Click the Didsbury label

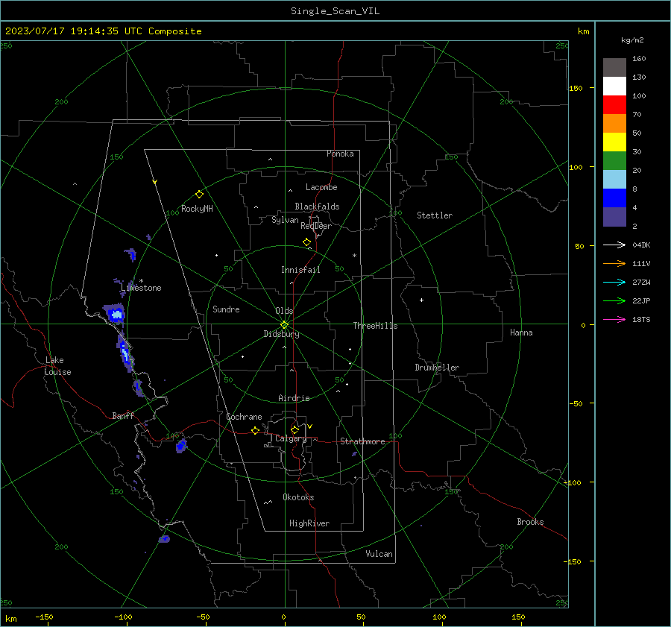281,334
